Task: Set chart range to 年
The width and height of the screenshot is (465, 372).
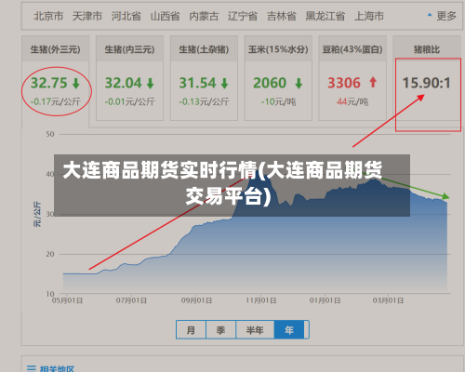Action: [289, 330]
